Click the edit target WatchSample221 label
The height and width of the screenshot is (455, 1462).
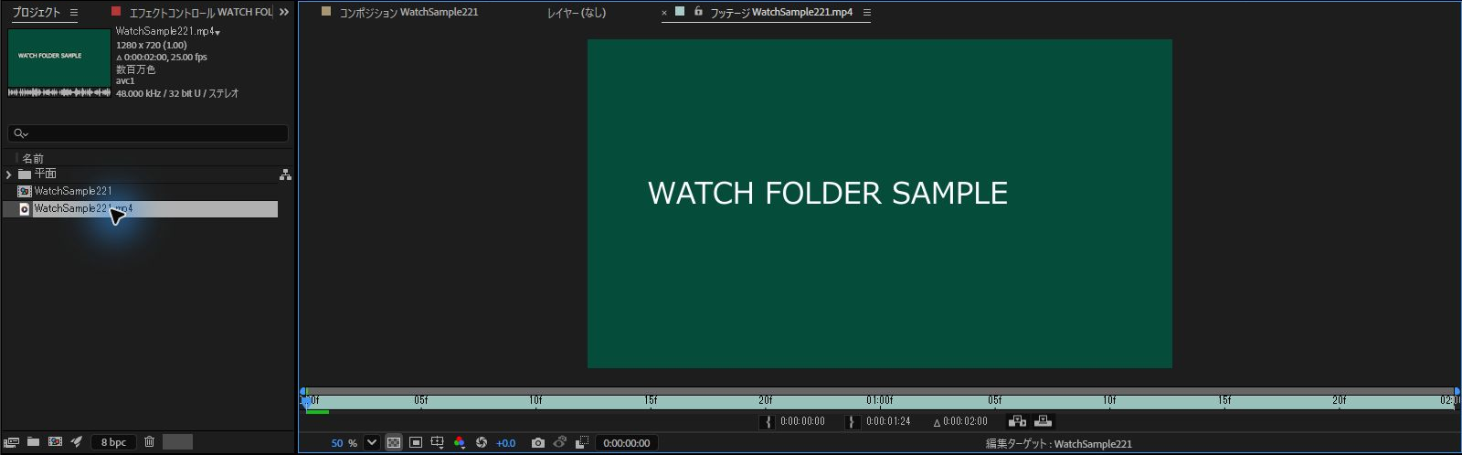(x=1058, y=444)
